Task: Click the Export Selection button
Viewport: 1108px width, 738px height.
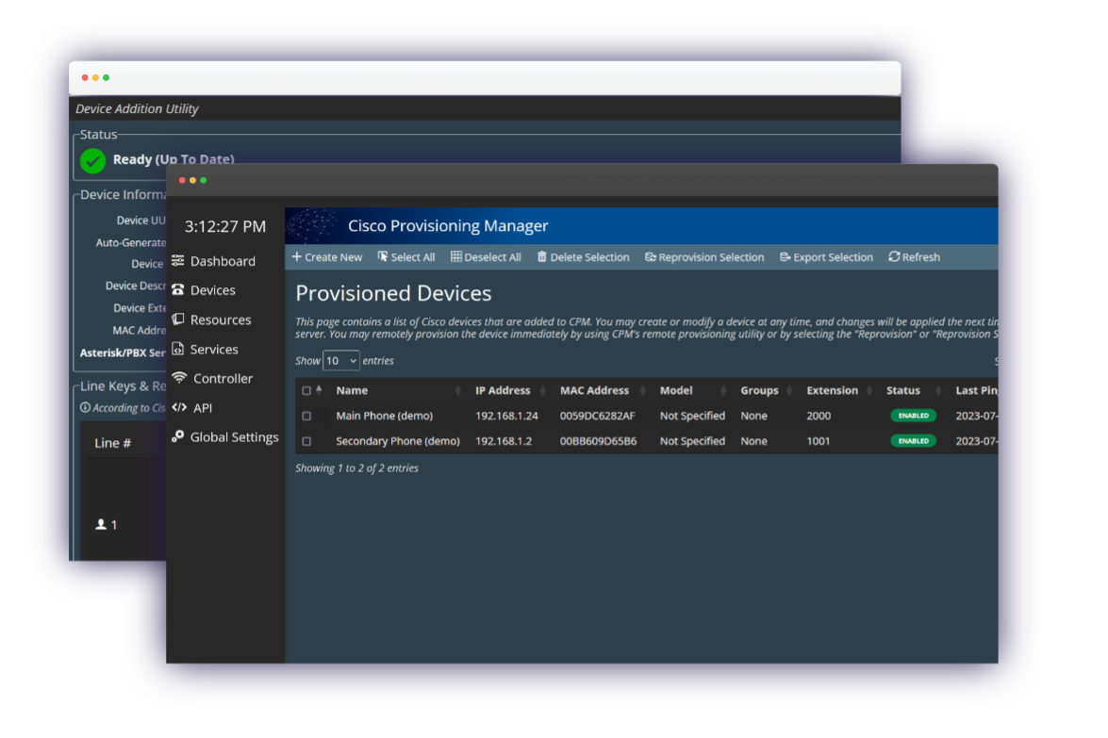Action: pyautogui.click(x=826, y=256)
